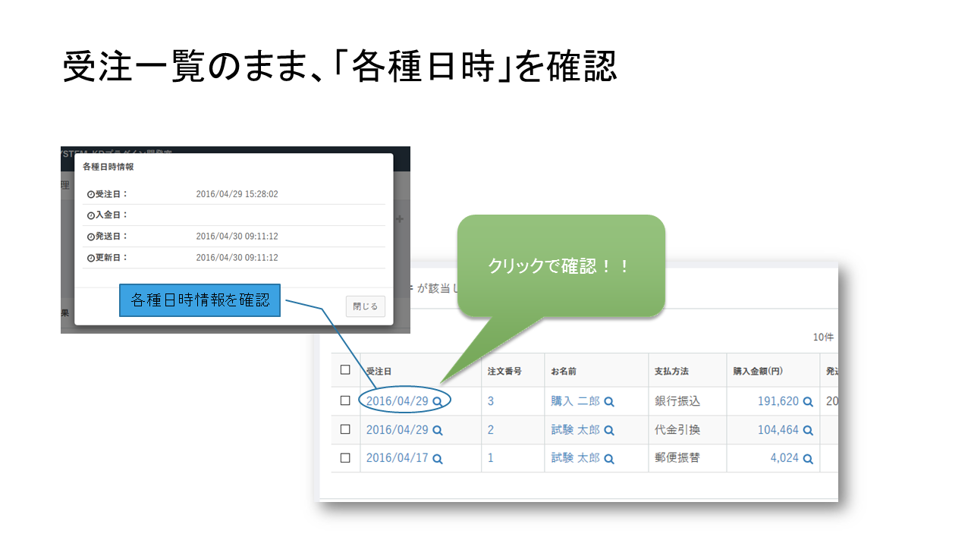Click clock icon beside 入金日 in dialog
Screen dimensions: 971x546
[91, 215]
